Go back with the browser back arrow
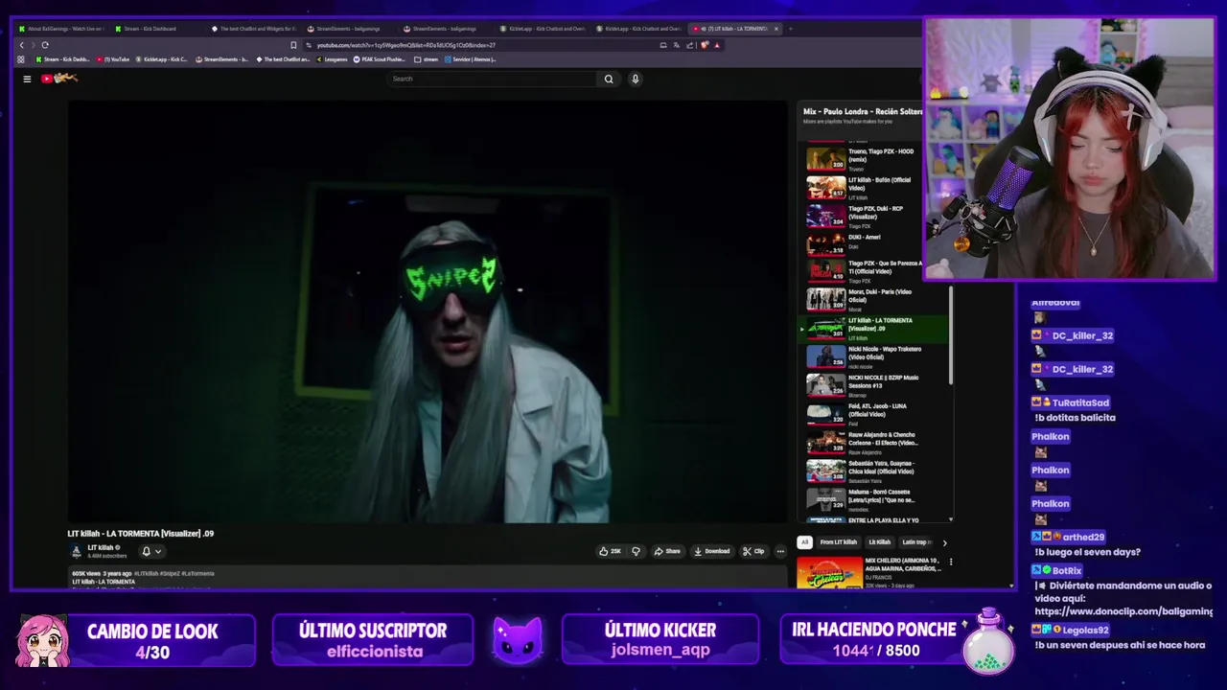The image size is (1227, 690). 22,45
